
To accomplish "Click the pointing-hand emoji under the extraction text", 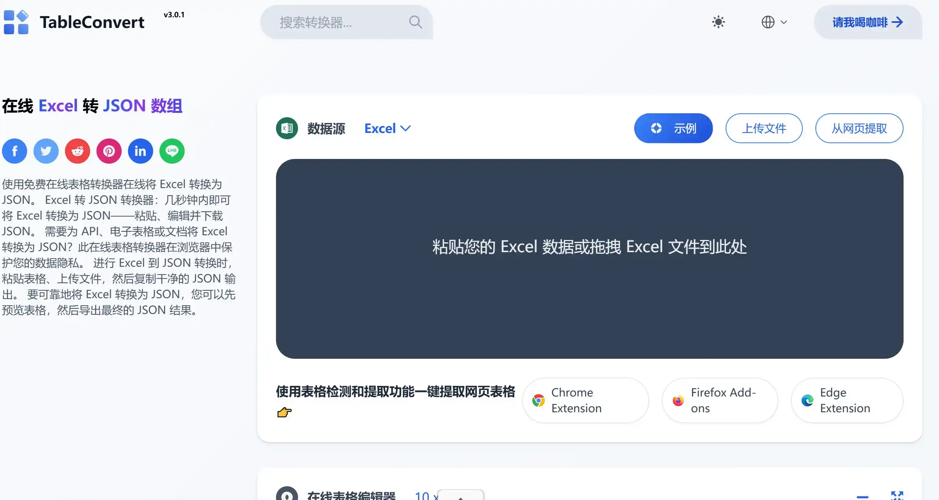I will [x=284, y=412].
